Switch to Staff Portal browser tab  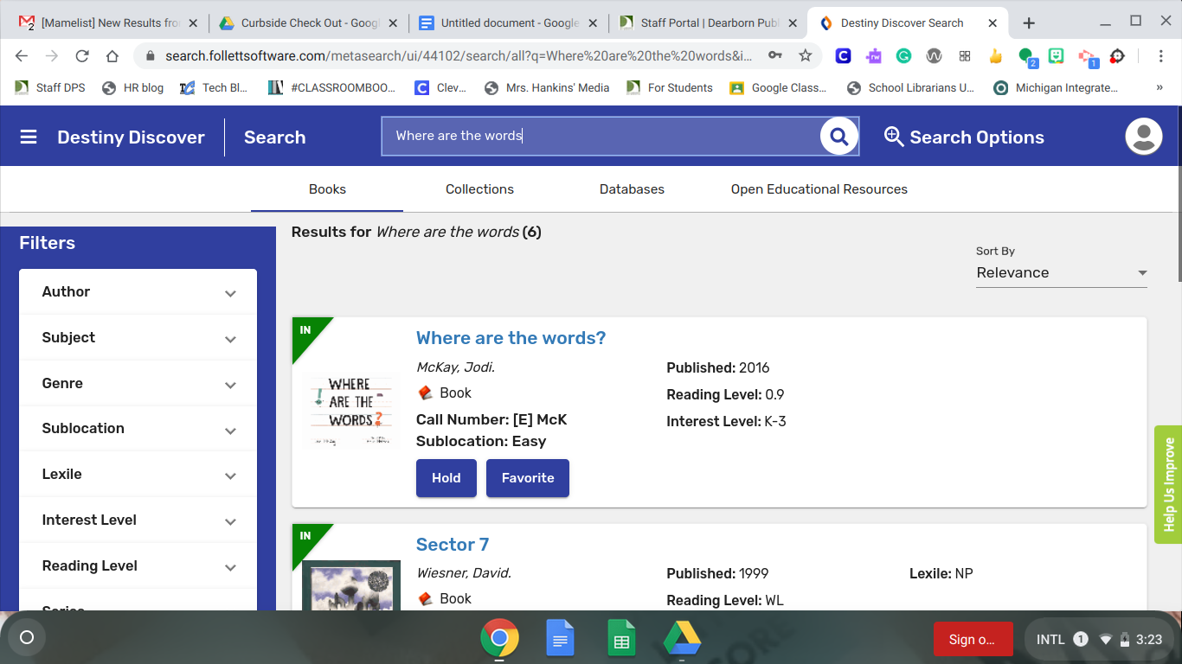click(709, 23)
